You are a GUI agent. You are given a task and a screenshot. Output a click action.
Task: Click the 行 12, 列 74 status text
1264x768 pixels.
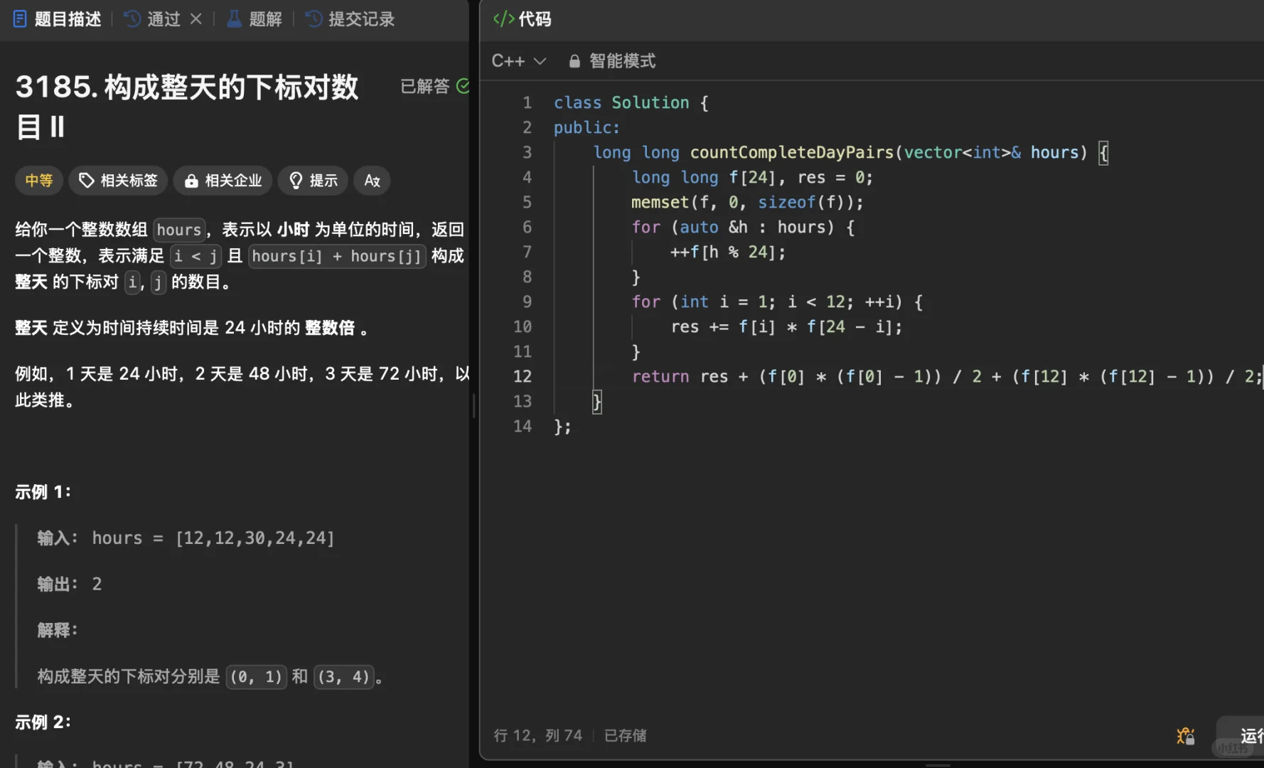pyautogui.click(x=538, y=735)
